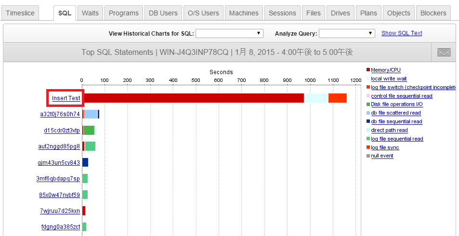Click log file sync legend link
The width and height of the screenshot is (459, 236).
(385, 147)
